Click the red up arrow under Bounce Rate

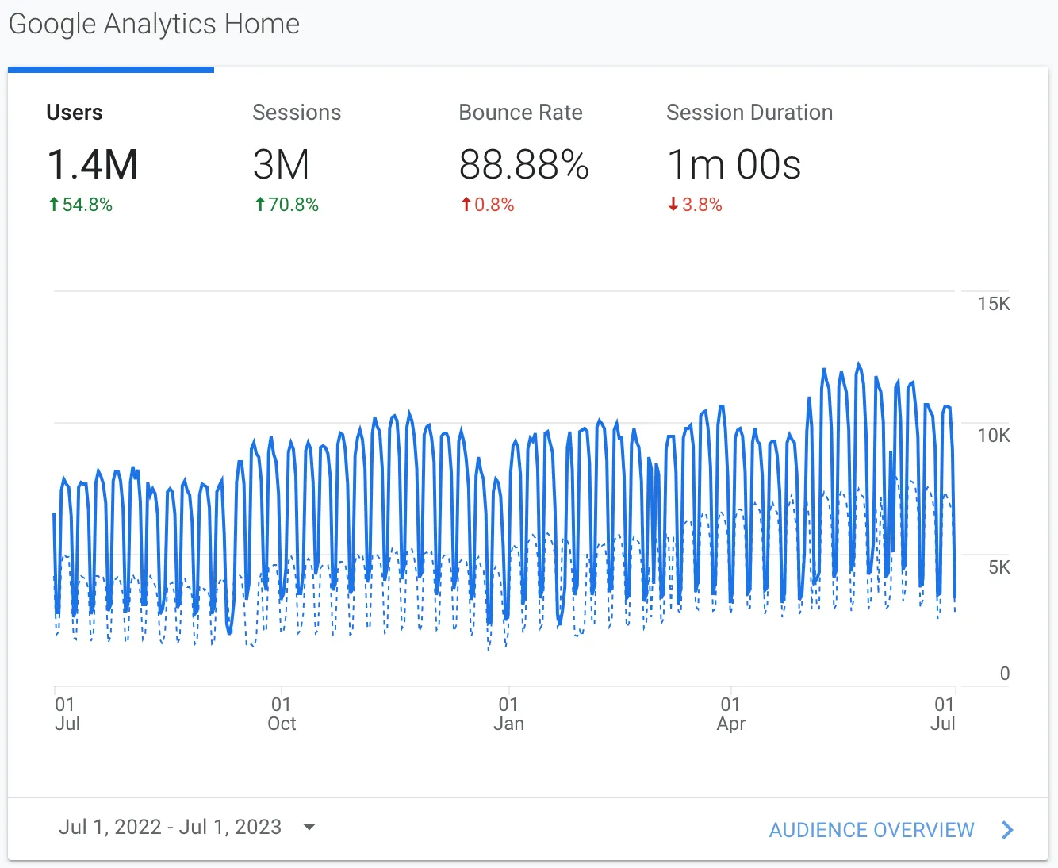coord(466,205)
